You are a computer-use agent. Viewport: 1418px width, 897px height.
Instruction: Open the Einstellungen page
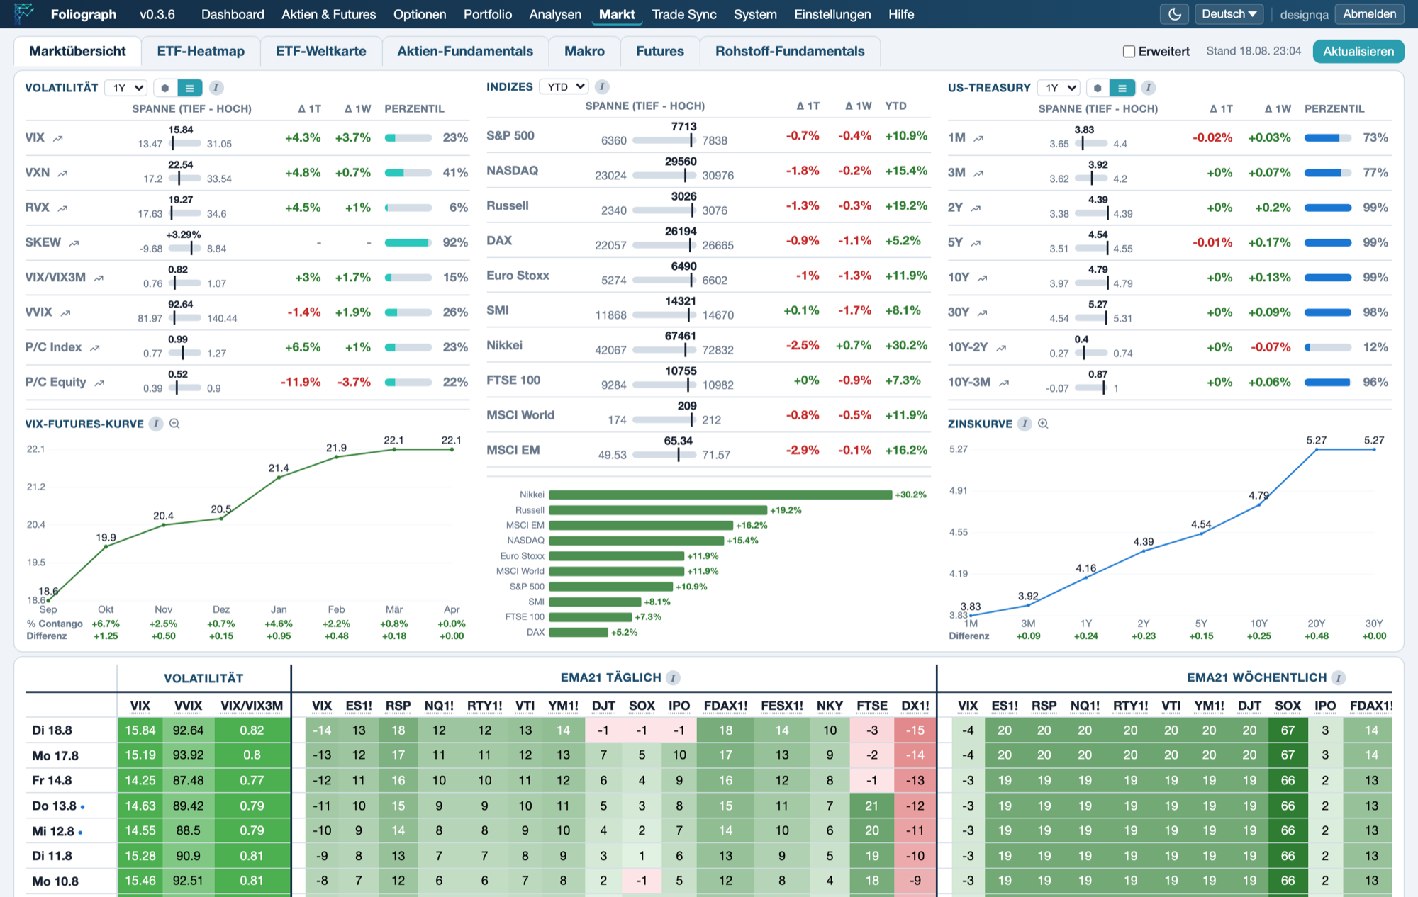pyautogui.click(x=832, y=14)
